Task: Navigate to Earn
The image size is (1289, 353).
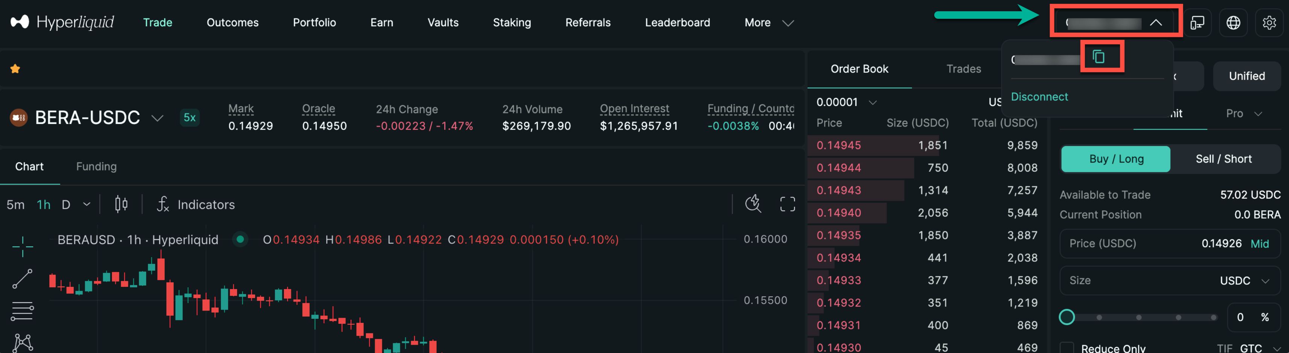Action: point(382,23)
